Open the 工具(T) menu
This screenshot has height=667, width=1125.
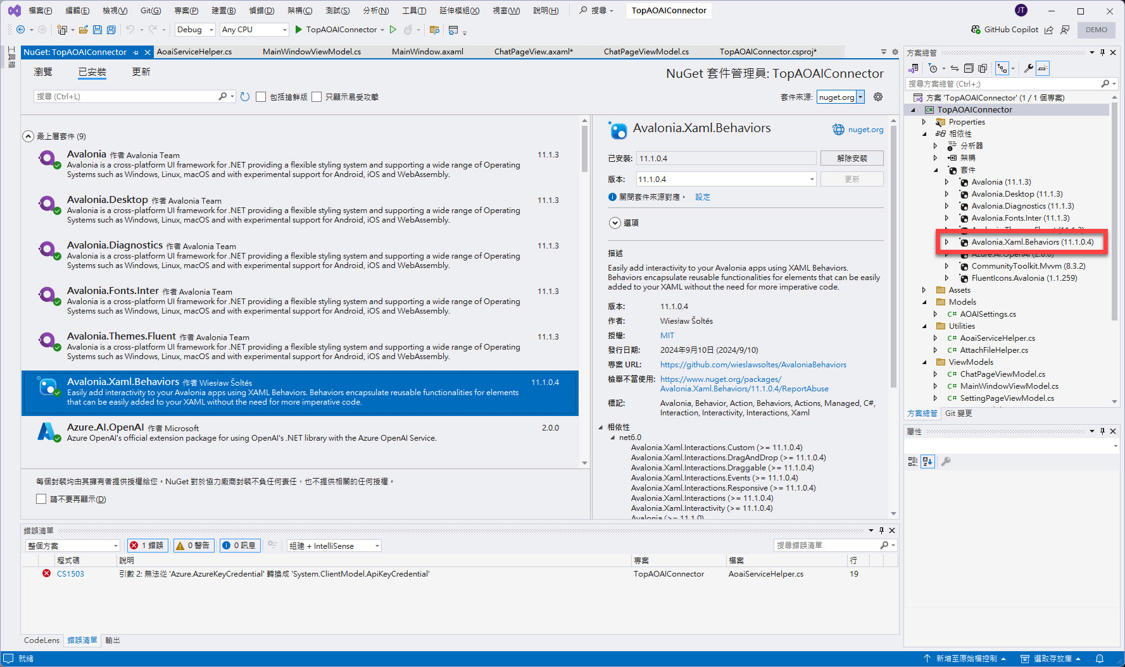414,11
